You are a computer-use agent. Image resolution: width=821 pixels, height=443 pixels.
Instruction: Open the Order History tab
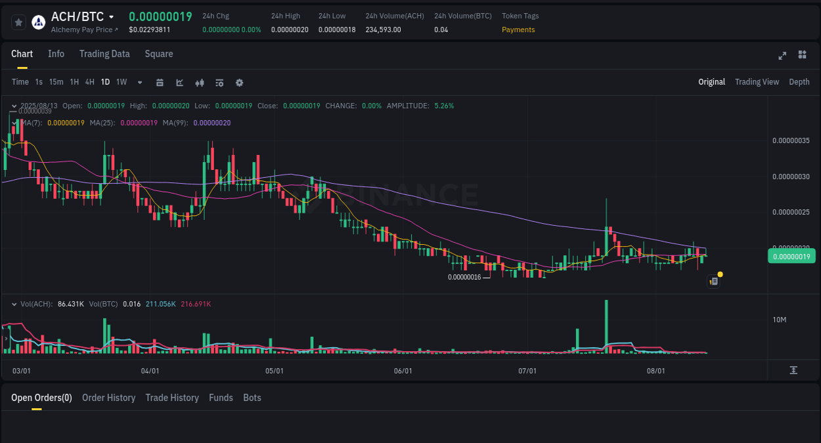(108, 398)
